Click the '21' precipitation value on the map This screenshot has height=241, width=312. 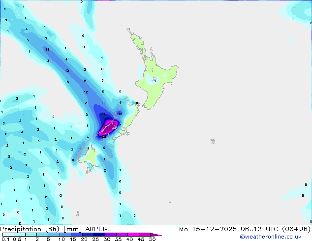103,114
